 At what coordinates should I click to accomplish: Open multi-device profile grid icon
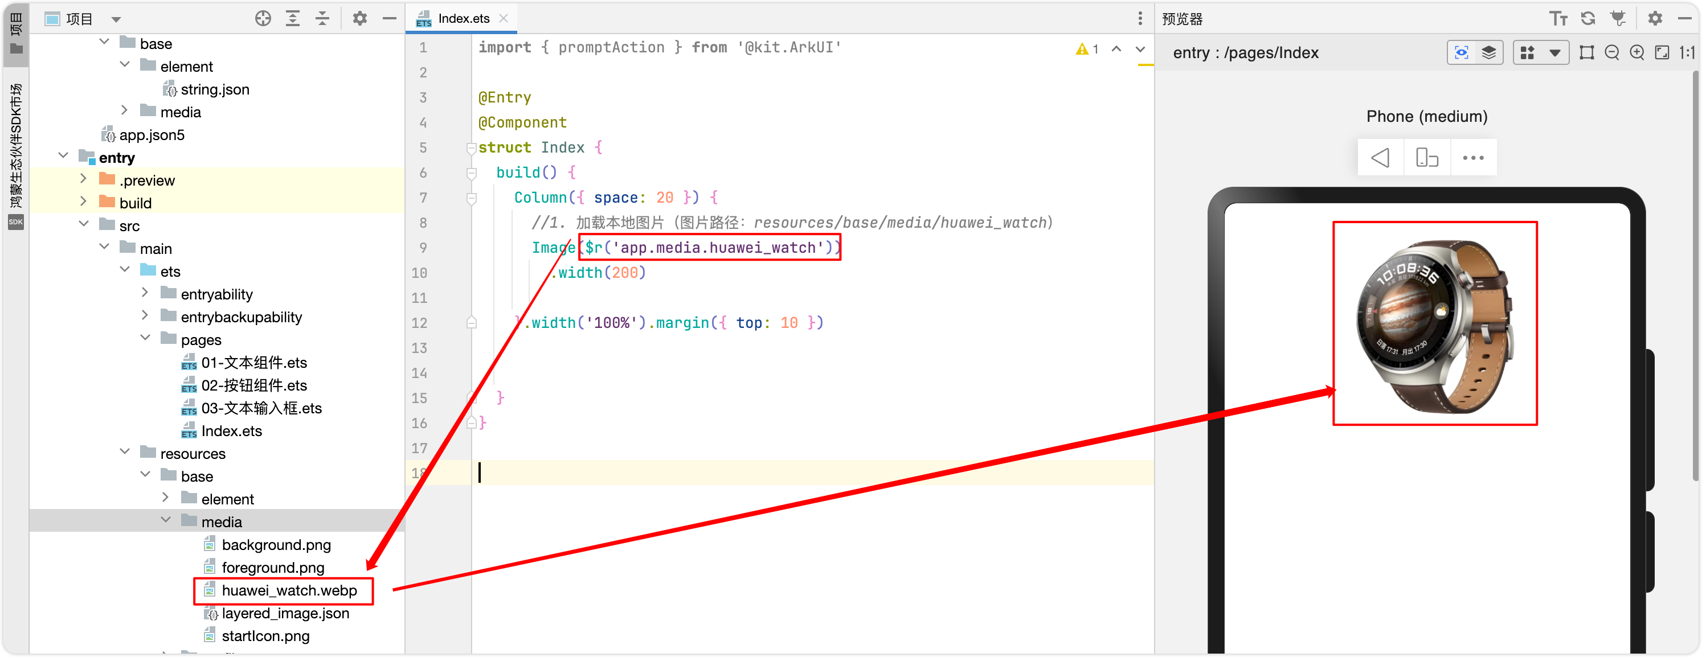tap(1528, 53)
